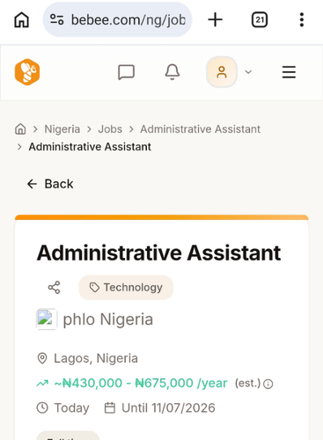Select Nigeria in the breadcrumb
This screenshot has height=440, width=323.
click(62, 129)
